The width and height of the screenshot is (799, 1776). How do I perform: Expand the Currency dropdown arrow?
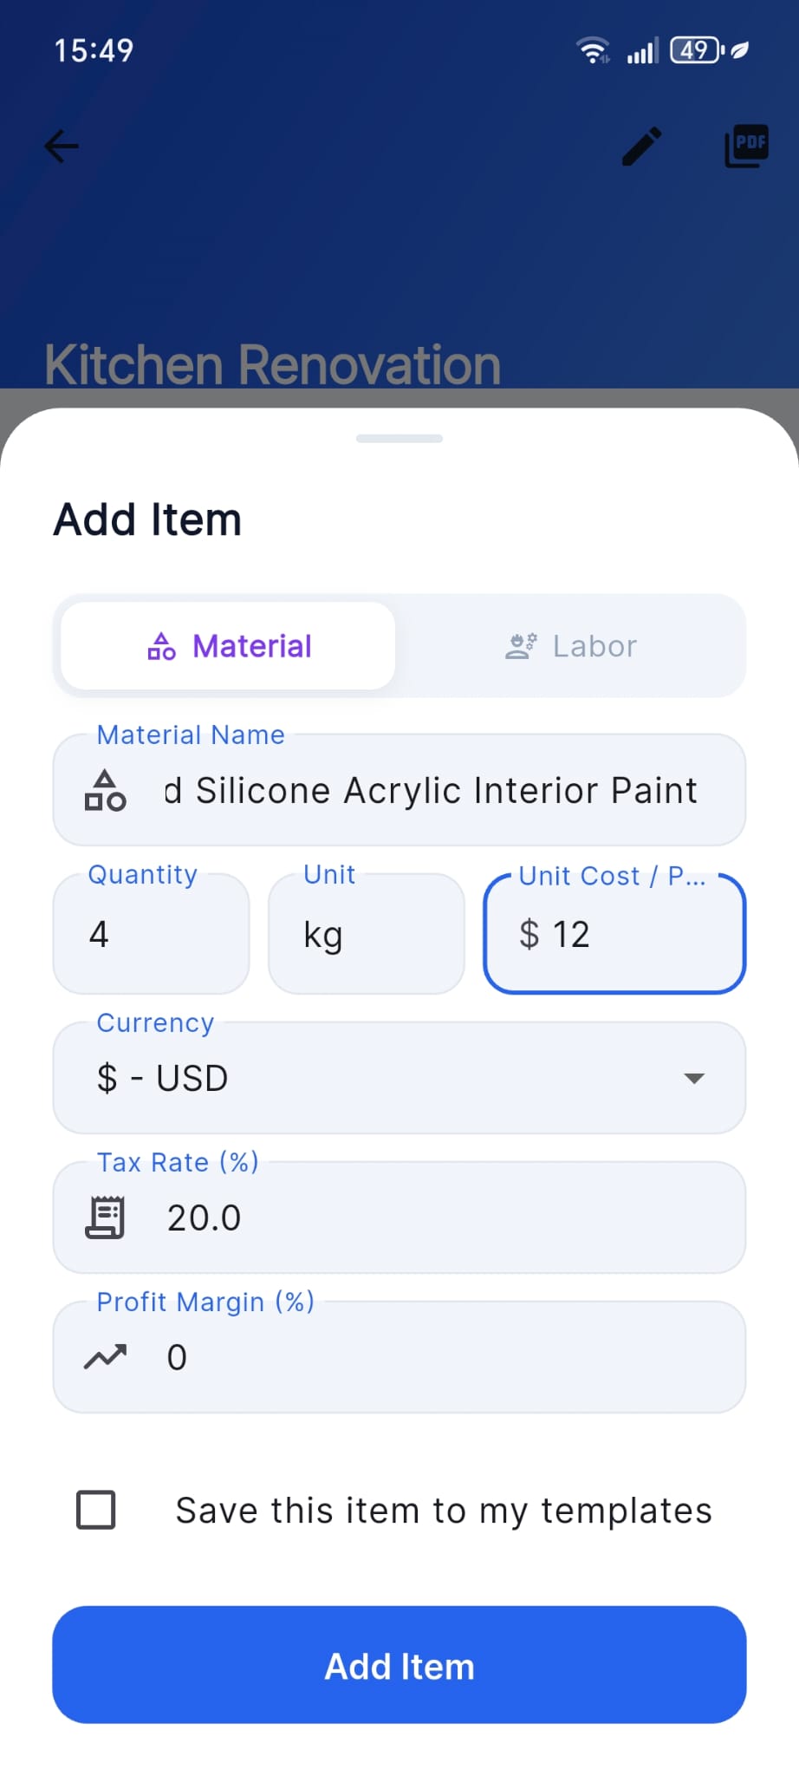(693, 1078)
